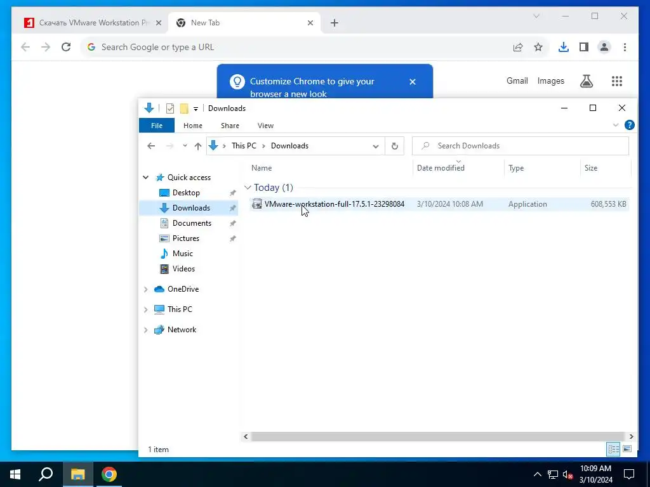Sort by Size column
Viewport: 650px width, 487px height.
click(591, 168)
